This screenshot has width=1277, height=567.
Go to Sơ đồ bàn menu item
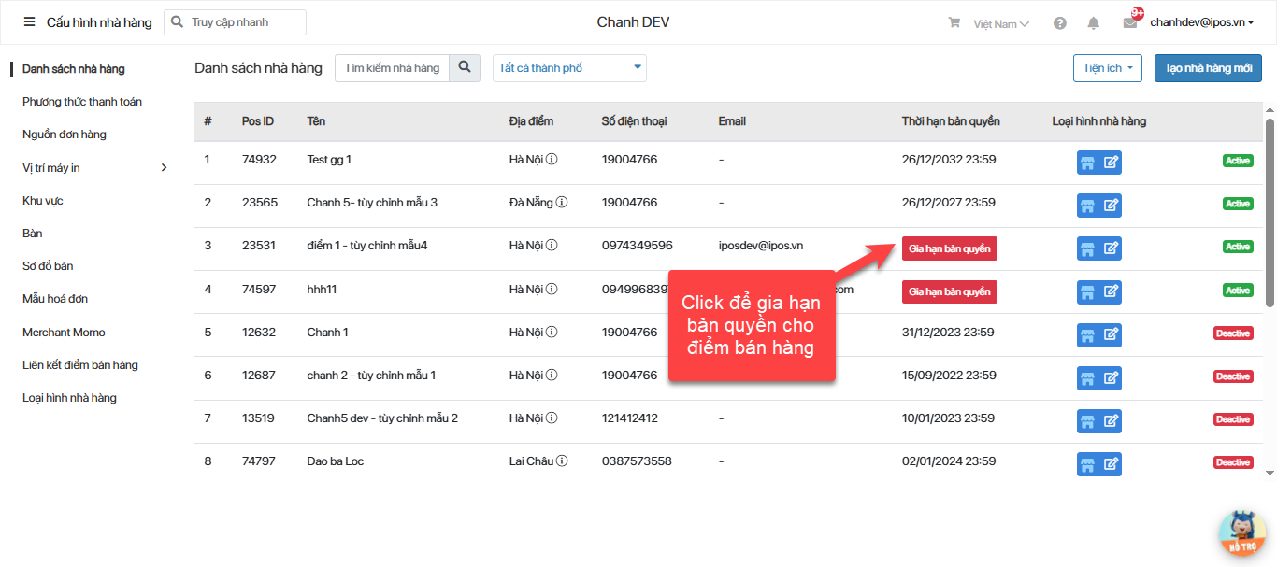48,266
